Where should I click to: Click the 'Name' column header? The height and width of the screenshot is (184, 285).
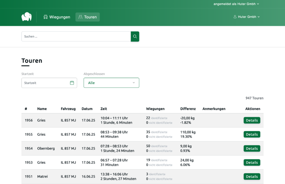pyautogui.click(x=42, y=109)
